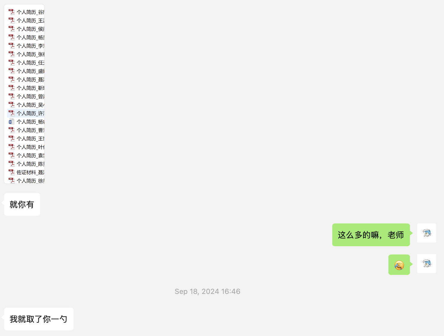
Task: Select the 个人简历_曹 file entry
Action: (26, 130)
